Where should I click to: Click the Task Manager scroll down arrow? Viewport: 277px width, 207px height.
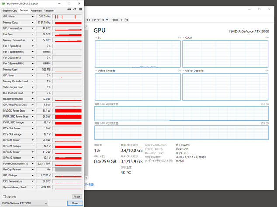coord(87,178)
